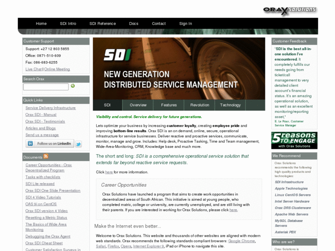
Task: Switch to the Overview tab
Action: pos(138,105)
